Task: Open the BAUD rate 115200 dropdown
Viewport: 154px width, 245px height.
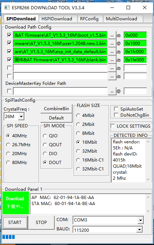Action: [x=139, y=230]
